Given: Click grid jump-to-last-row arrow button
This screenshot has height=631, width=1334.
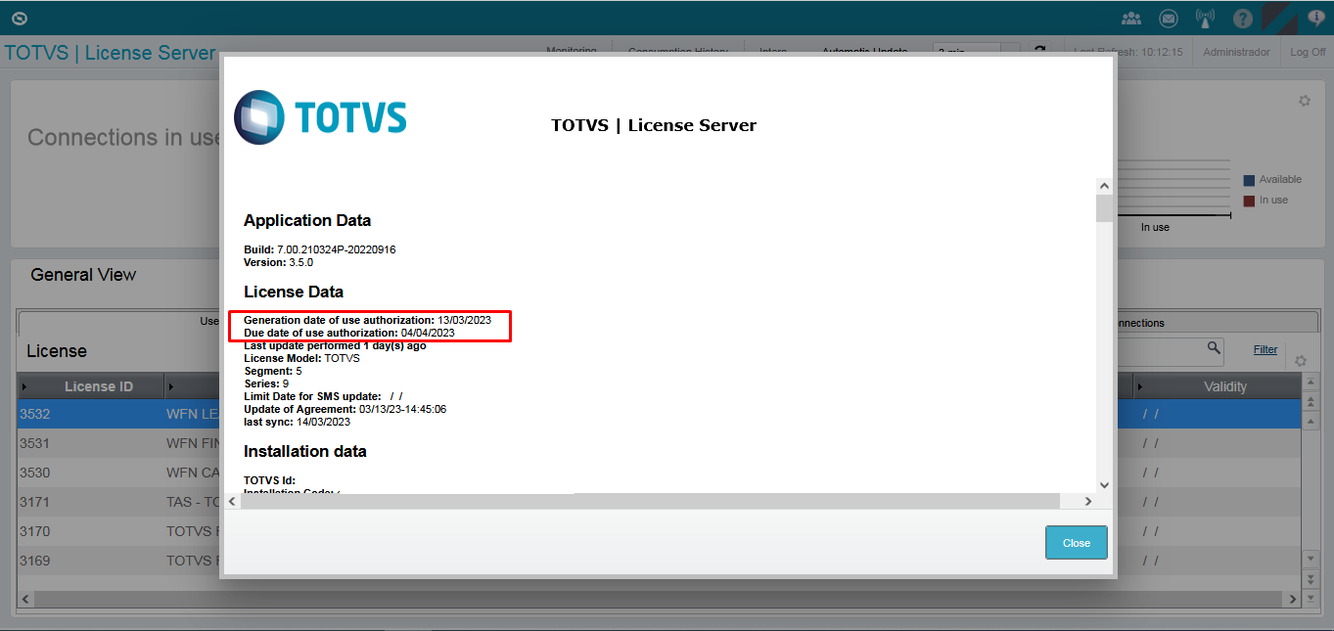Looking at the screenshot, I should 1311,598.
